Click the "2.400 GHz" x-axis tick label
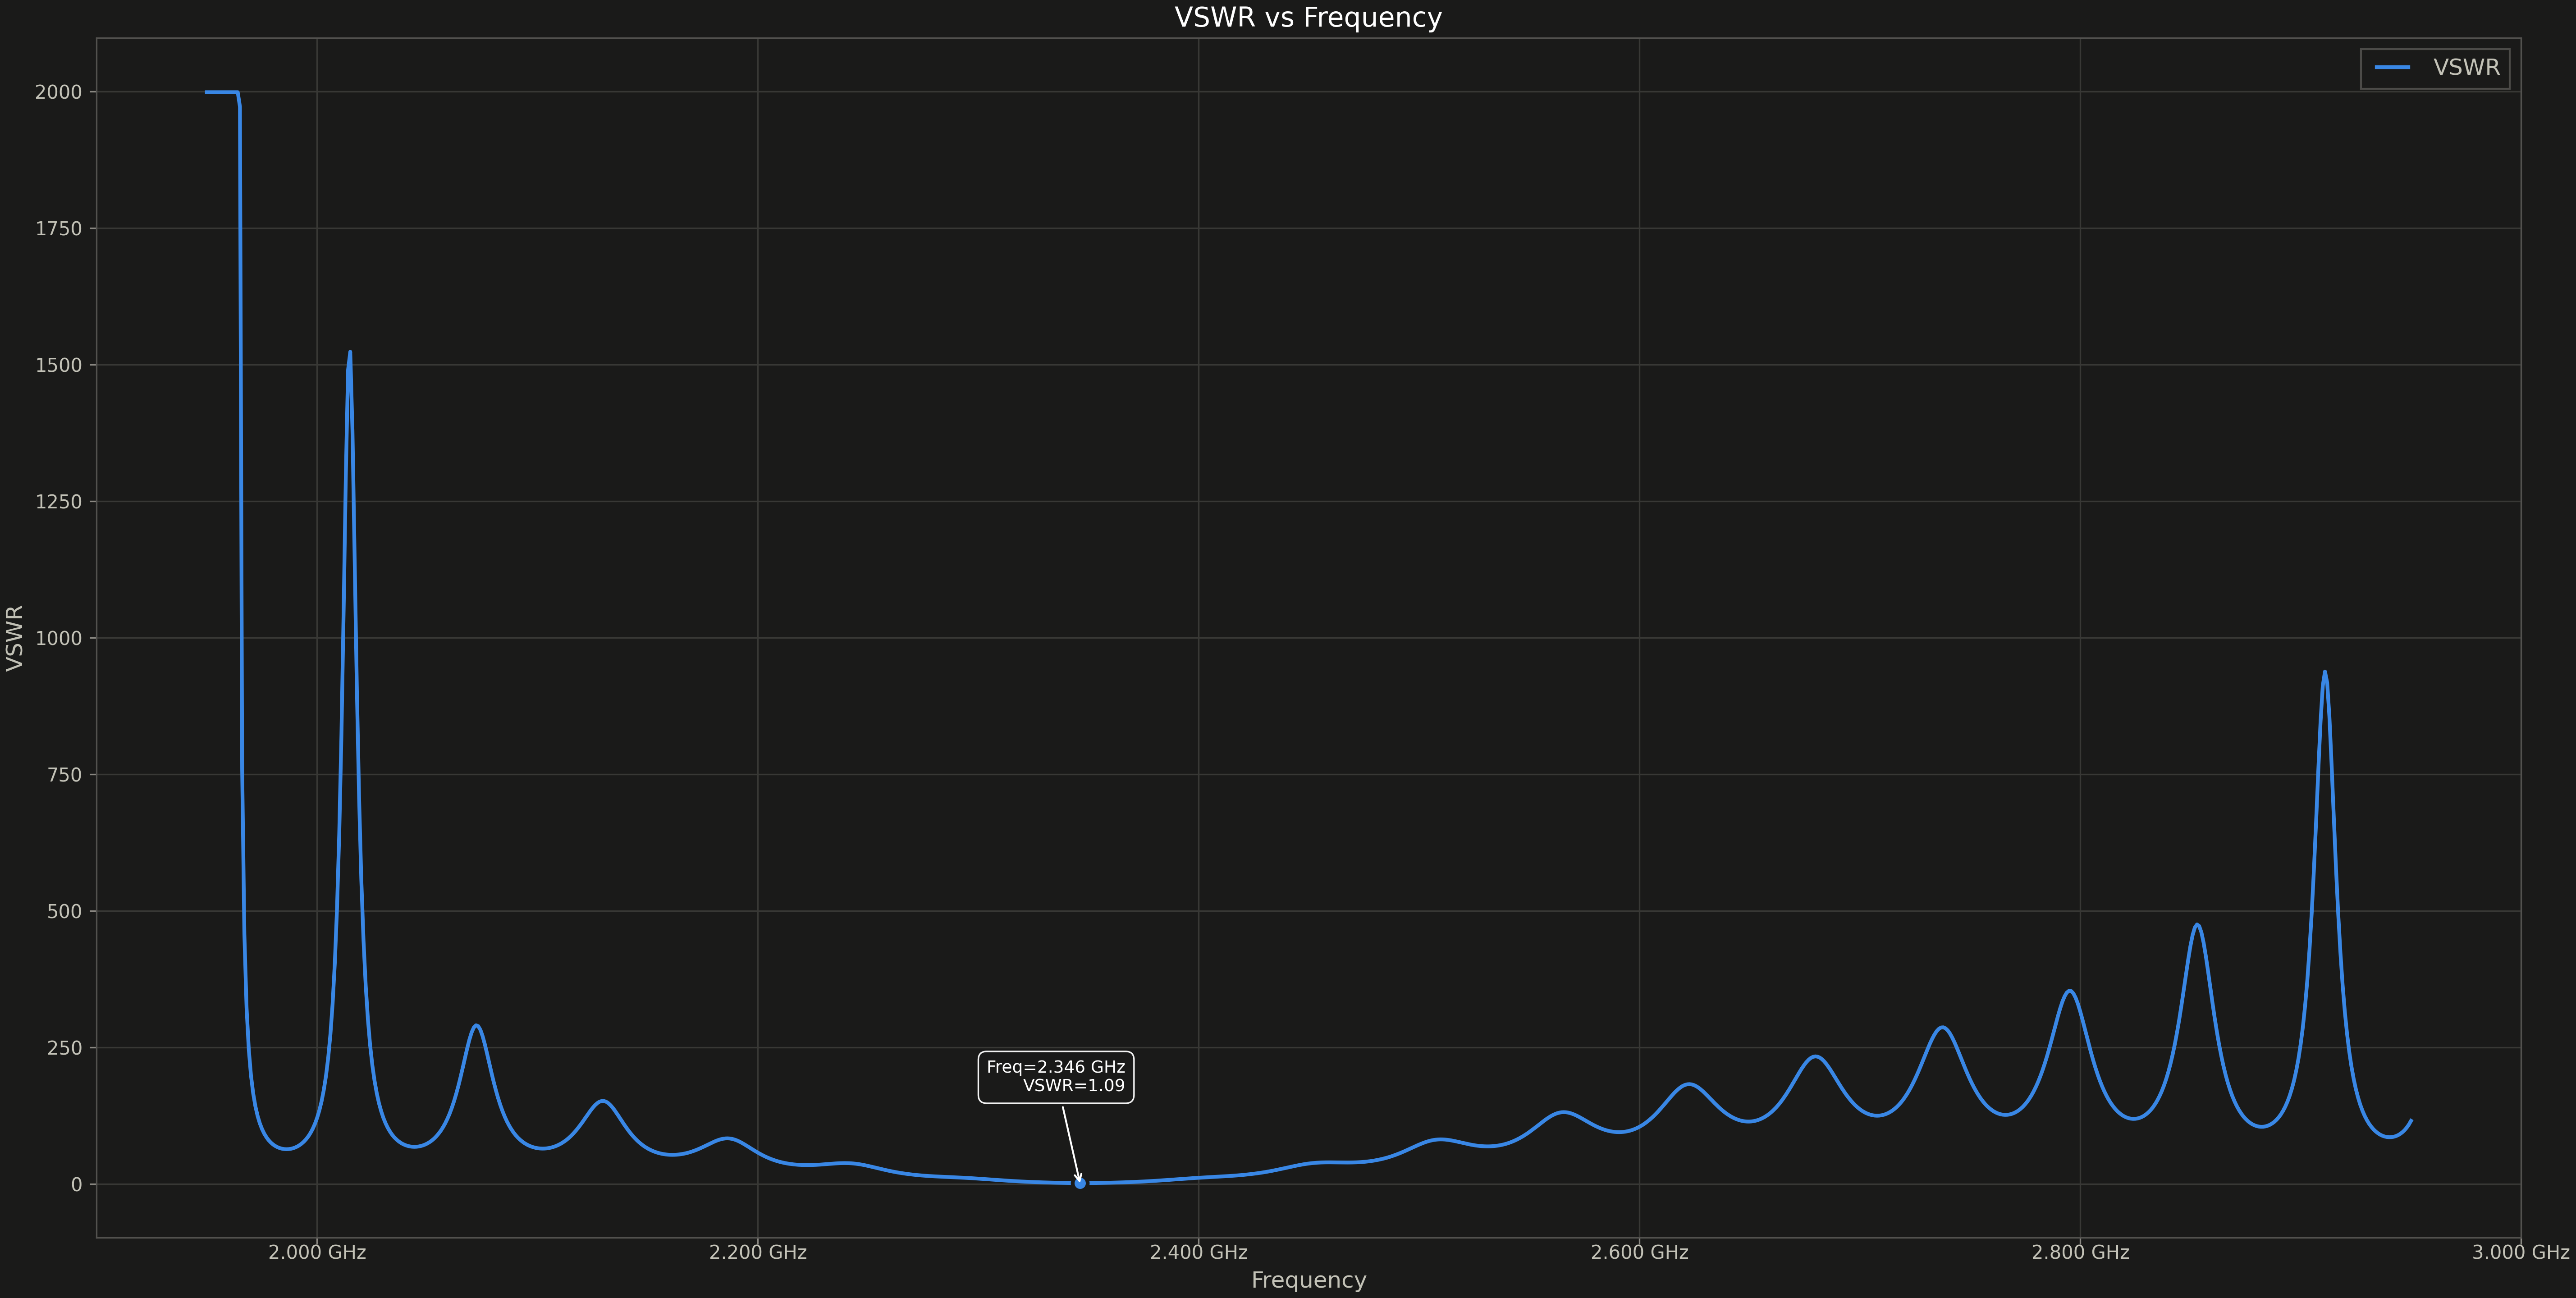The height and width of the screenshot is (1298, 2576). pos(1199,1252)
